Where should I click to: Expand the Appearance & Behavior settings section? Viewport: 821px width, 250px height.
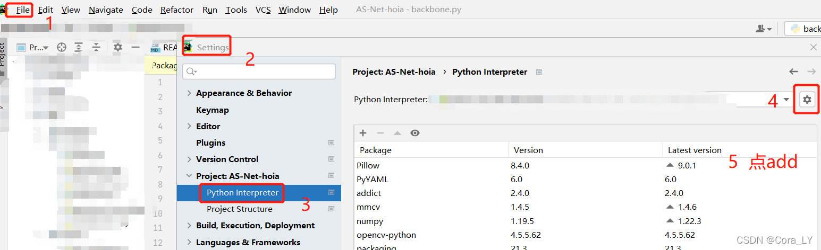(189, 93)
